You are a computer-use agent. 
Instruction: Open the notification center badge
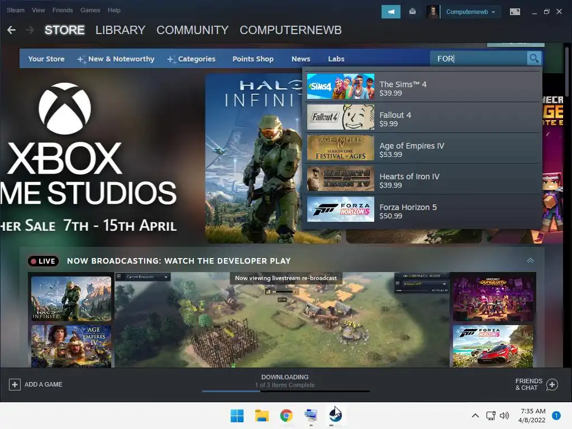pos(556,416)
